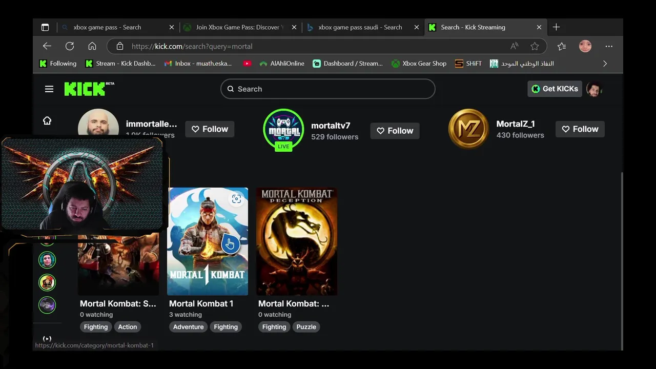Open the MortalZ_1 channel name
This screenshot has width=656, height=369.
pyautogui.click(x=516, y=124)
